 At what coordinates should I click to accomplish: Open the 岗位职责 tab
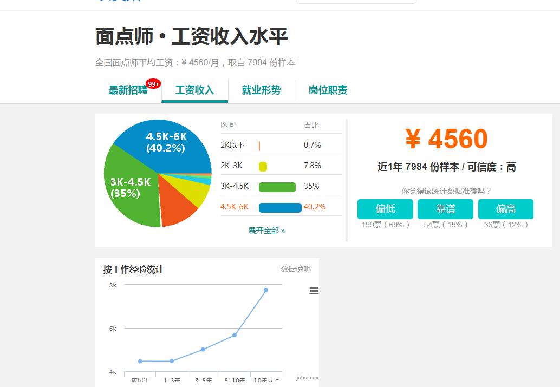point(327,90)
